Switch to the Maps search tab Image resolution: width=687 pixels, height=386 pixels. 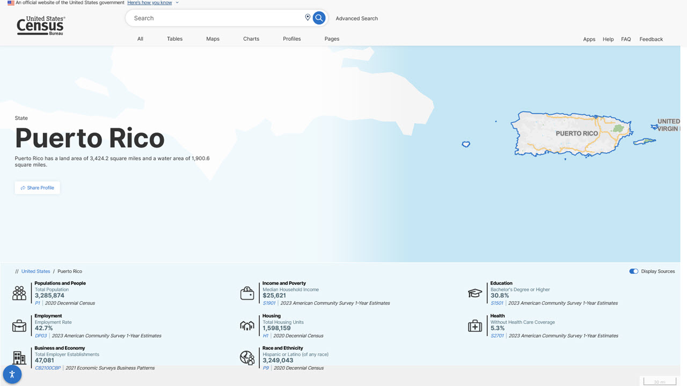click(x=213, y=39)
